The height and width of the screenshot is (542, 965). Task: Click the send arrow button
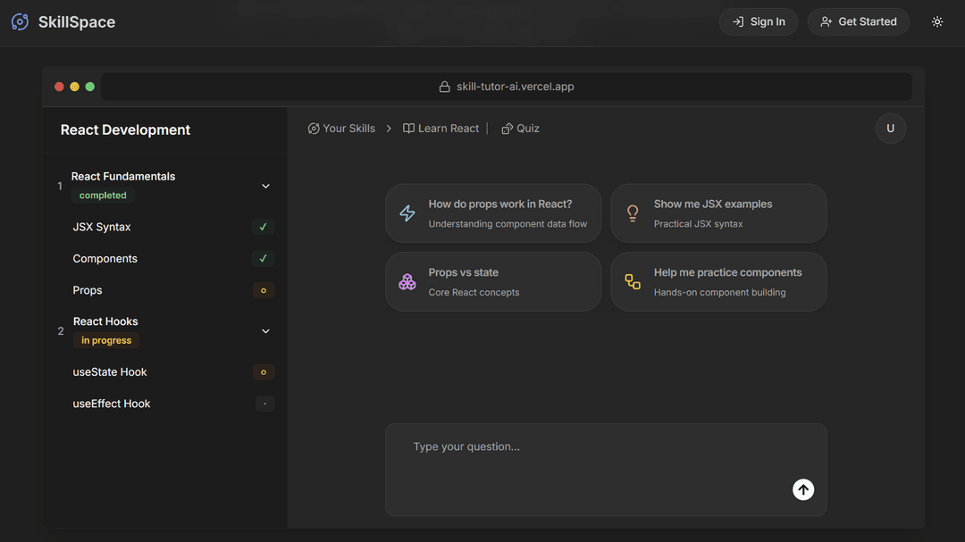click(802, 489)
